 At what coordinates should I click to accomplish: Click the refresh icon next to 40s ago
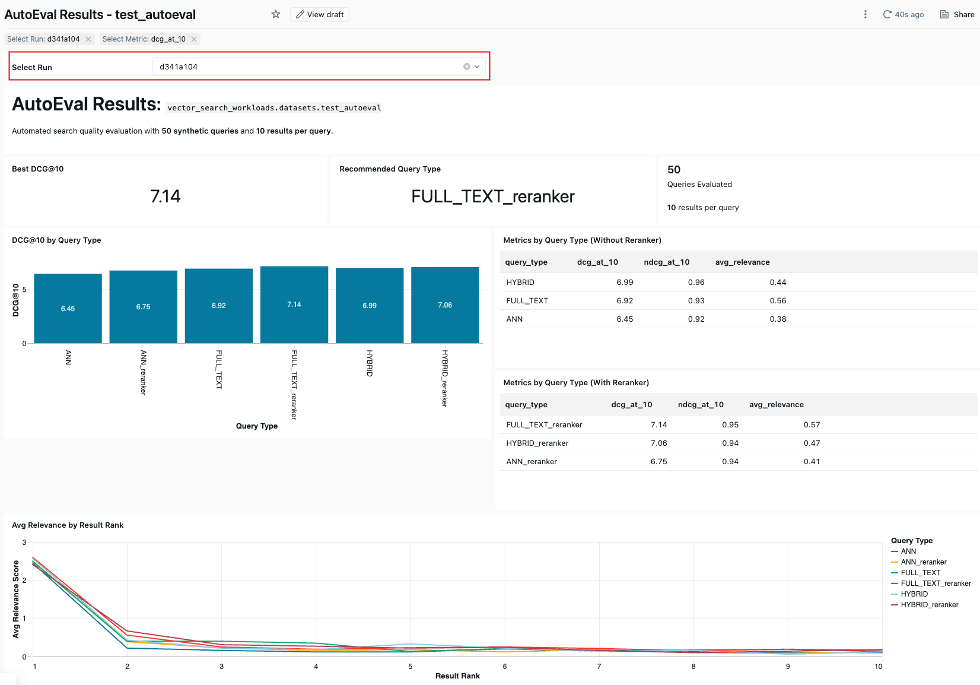tap(887, 14)
